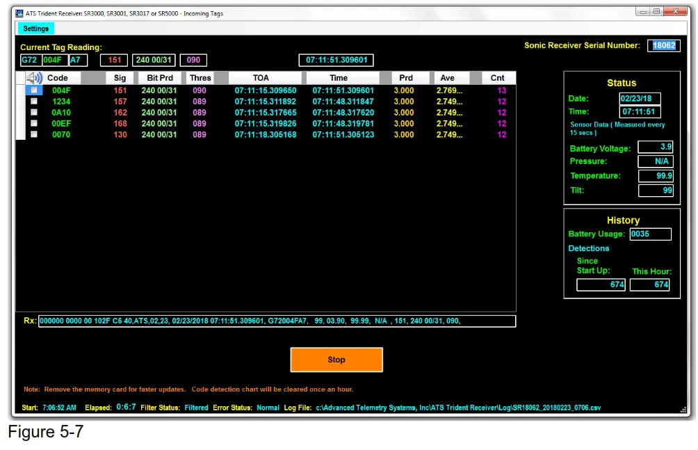Image resolution: width=698 pixels, height=450 pixels.
Task: Click Cnt value 13 in row 004F
Action: point(502,90)
